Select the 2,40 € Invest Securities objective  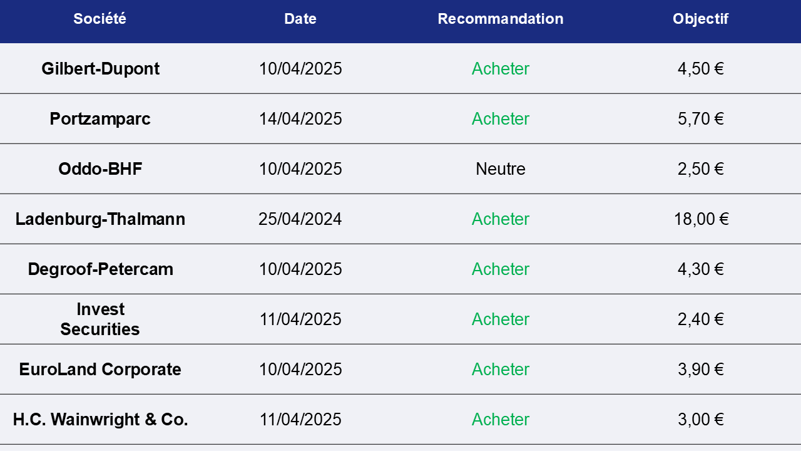click(701, 319)
